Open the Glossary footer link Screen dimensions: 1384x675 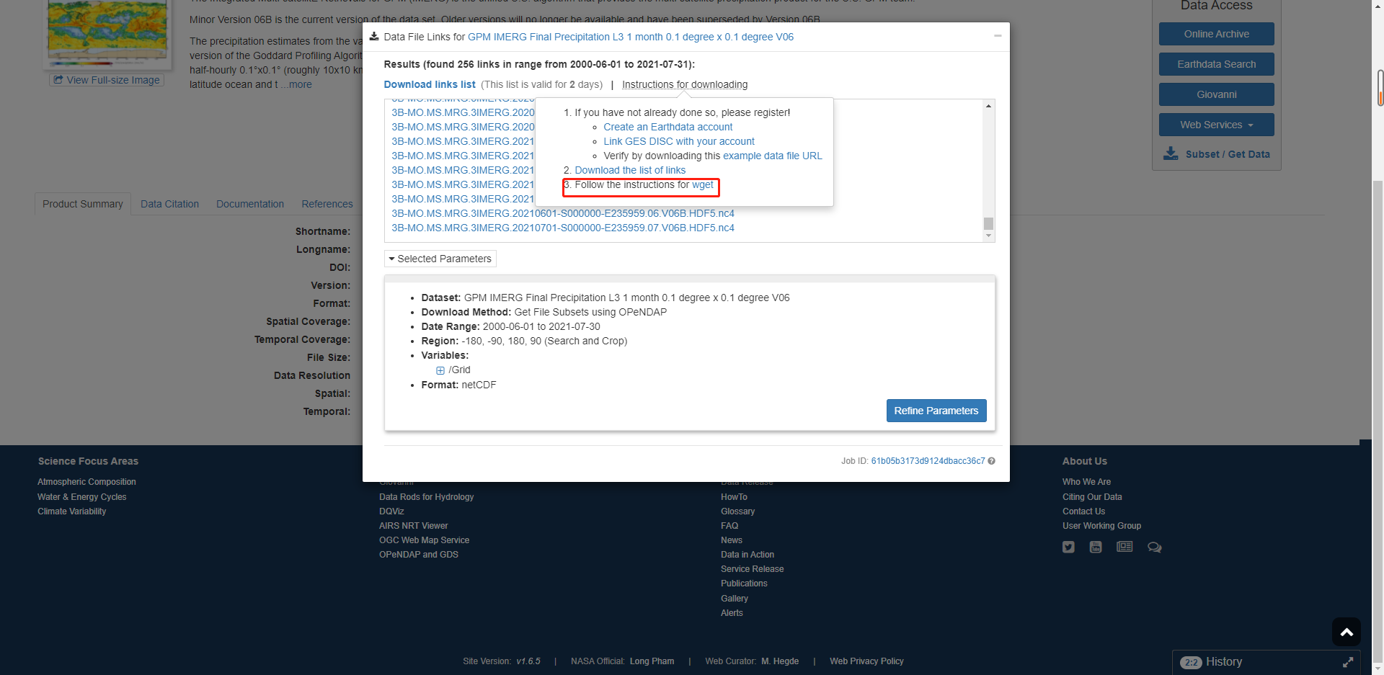[x=737, y=511]
